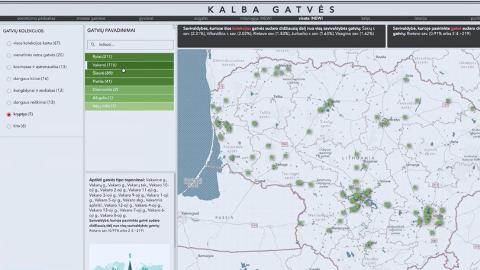Viewport: 480px width, 270px height.
Task: Switch to the 'istorija' tab
Action: tap(420, 19)
